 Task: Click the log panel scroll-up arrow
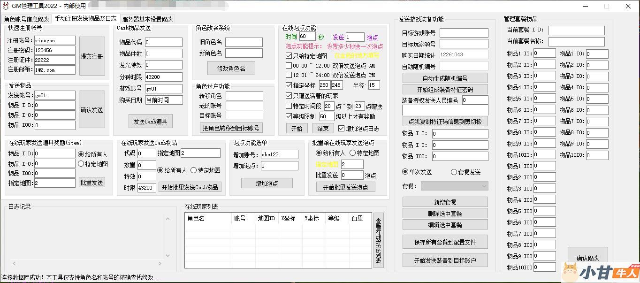point(168,219)
